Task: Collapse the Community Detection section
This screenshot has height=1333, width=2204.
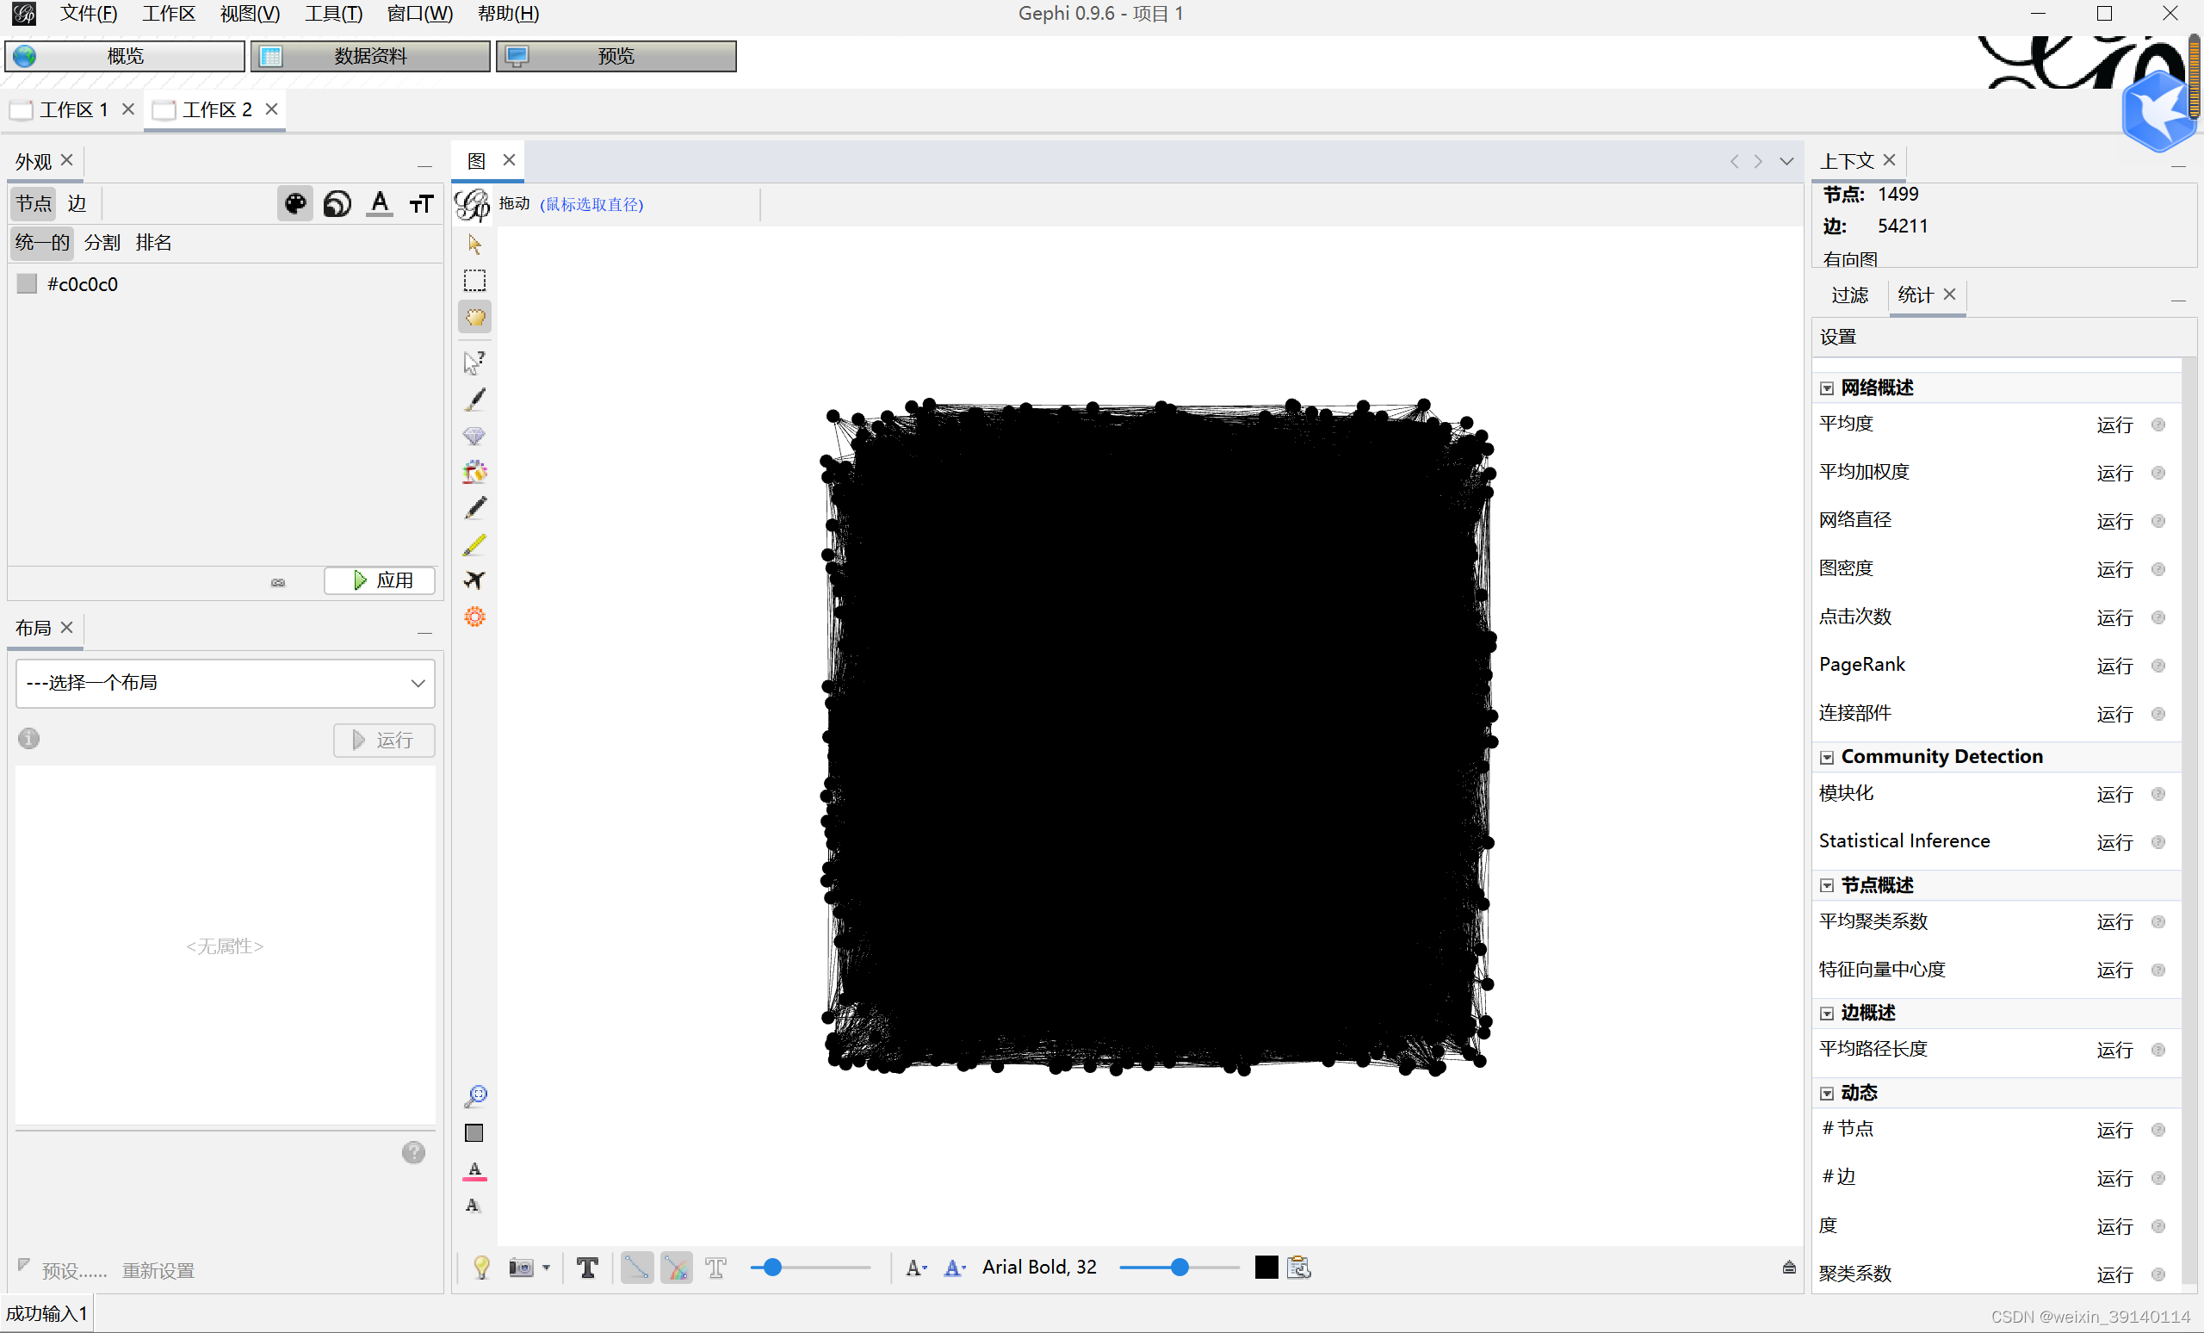Action: pos(1827,757)
